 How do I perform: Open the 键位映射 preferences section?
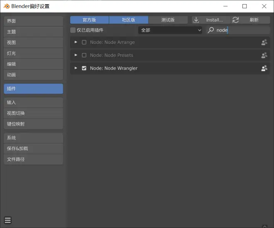[x=33, y=124]
